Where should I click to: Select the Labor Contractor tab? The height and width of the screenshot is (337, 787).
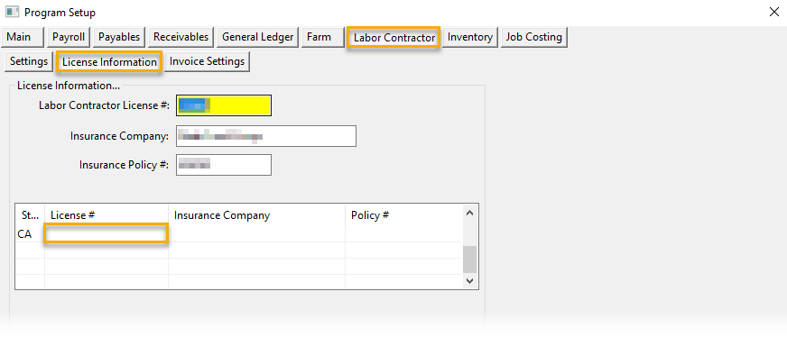394,38
